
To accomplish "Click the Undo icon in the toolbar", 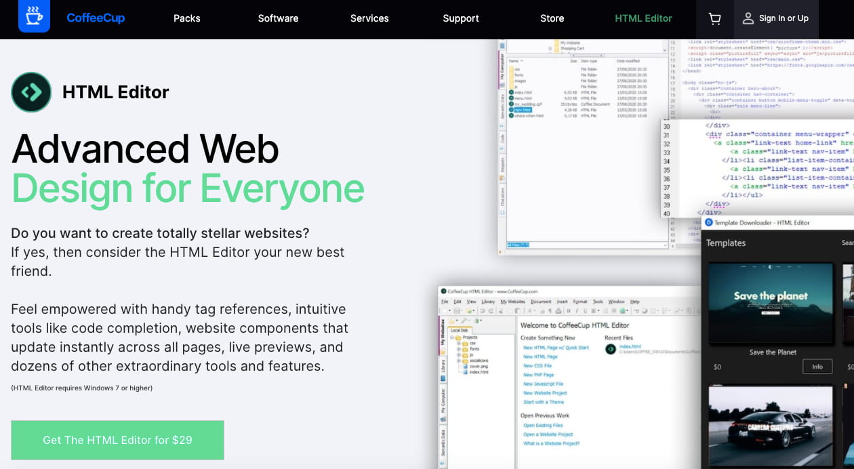I will click(482, 310).
